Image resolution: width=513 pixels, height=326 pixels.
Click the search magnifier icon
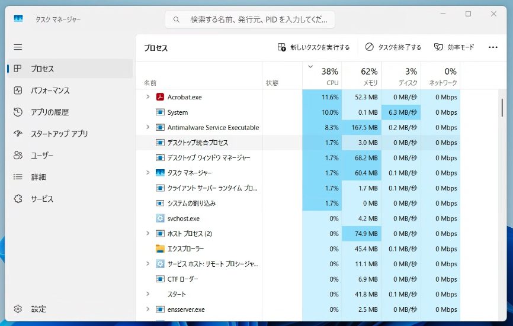[177, 20]
